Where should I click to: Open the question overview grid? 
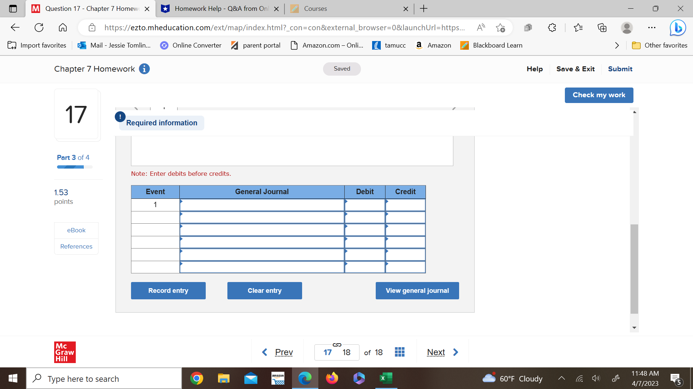click(399, 352)
